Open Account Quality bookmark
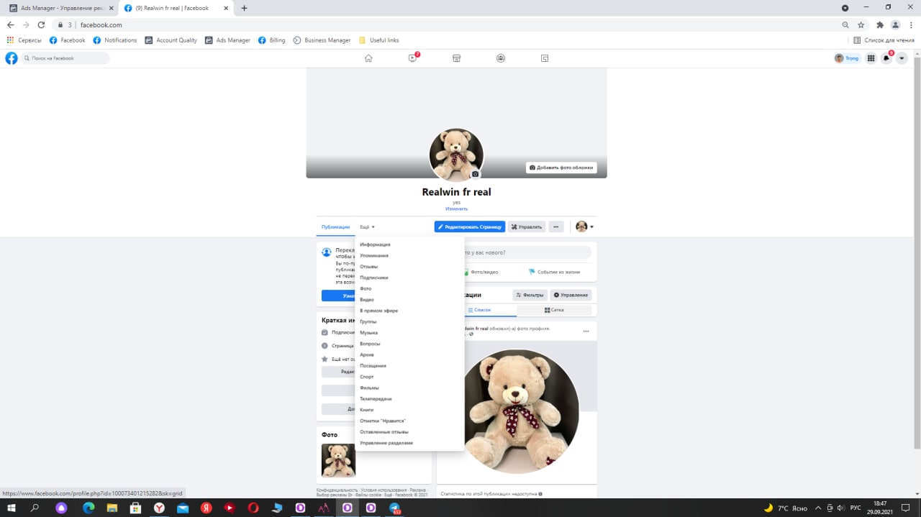921x517 pixels. click(171, 40)
